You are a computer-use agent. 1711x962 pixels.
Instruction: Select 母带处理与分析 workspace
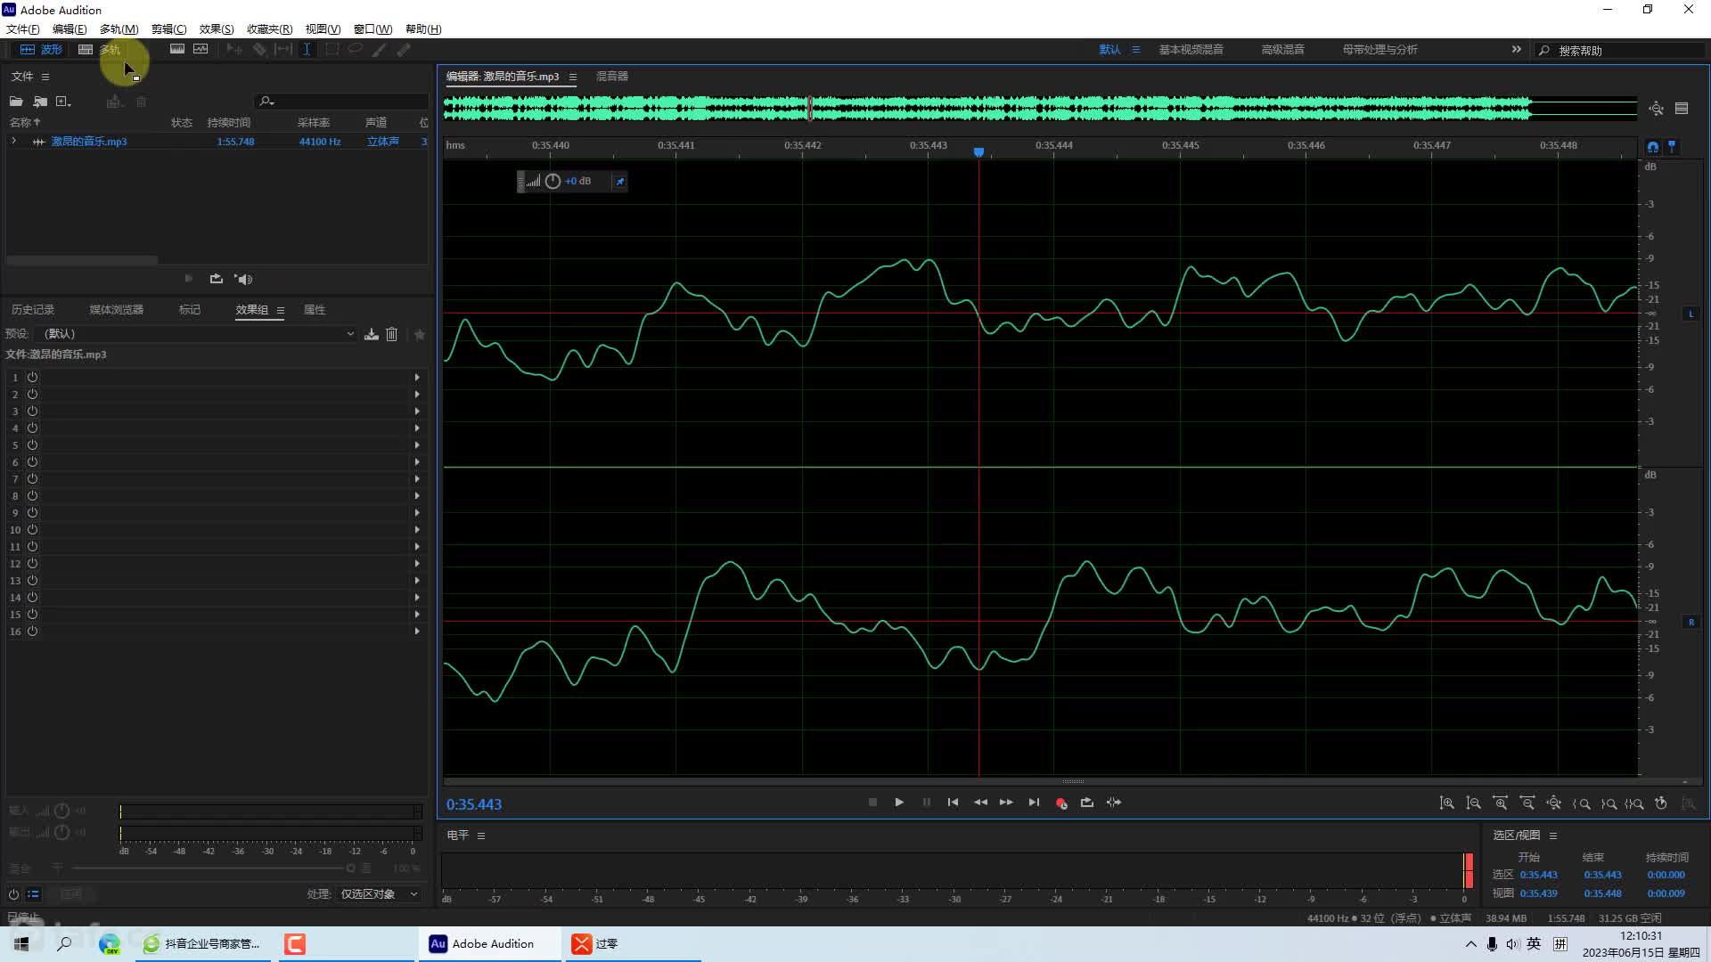click(x=1379, y=50)
